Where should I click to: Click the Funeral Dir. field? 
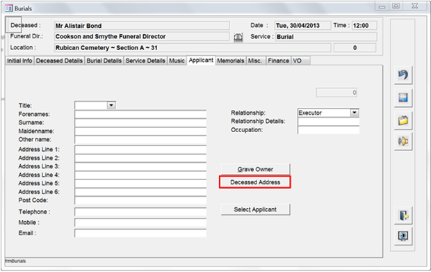pos(142,37)
